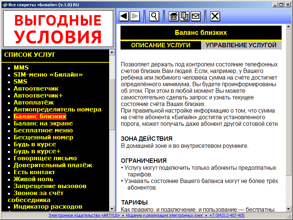Open the Доверительный платёж service
Image resolution: width=293 pixels, height=220 pixels.
53,165
